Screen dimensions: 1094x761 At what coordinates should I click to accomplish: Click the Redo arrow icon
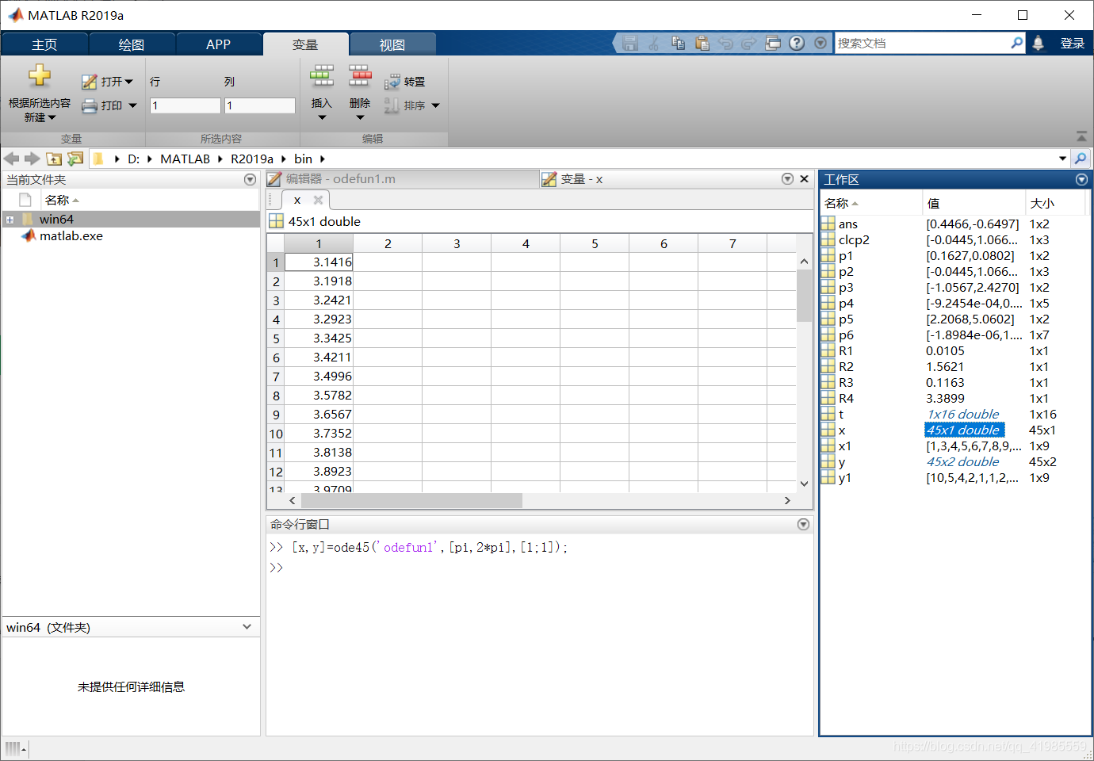749,44
